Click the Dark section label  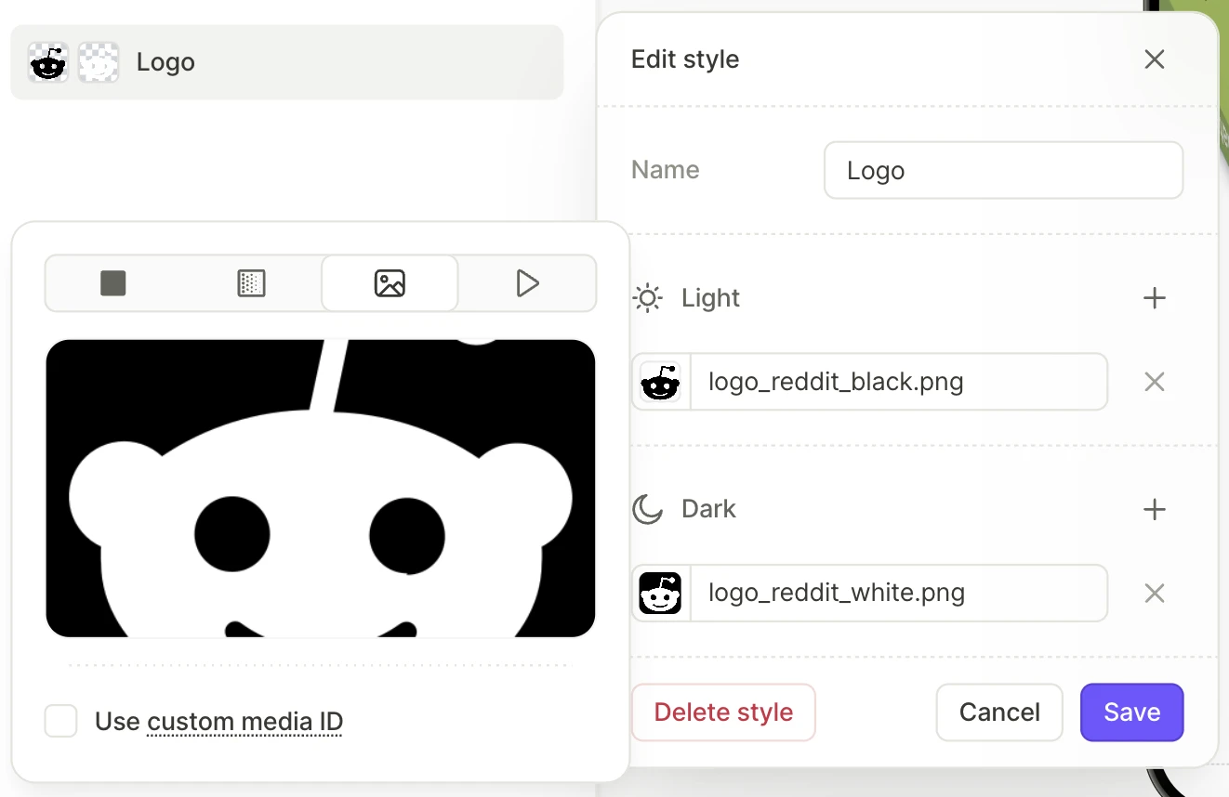coord(708,509)
